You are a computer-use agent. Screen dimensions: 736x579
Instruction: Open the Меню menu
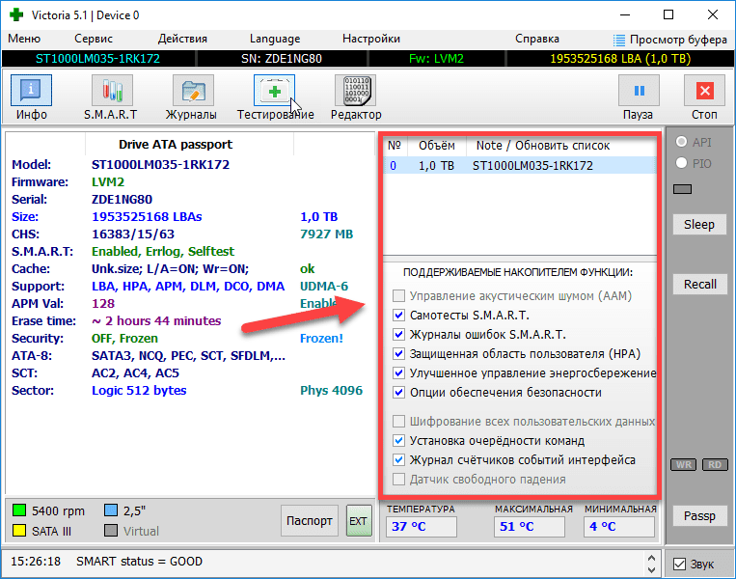click(24, 39)
